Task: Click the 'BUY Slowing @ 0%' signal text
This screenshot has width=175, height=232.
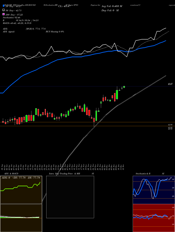Action: point(55,32)
